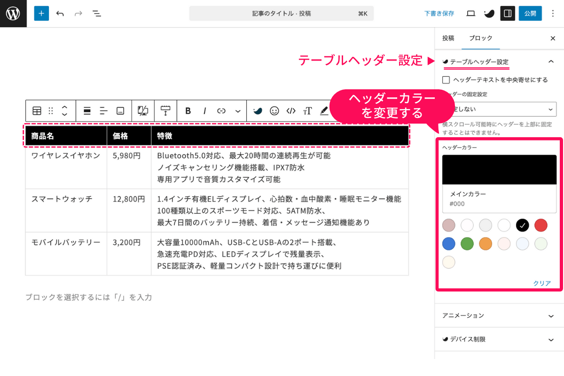
Task: Toggle the settings sidebar panel icon
Action: click(507, 13)
